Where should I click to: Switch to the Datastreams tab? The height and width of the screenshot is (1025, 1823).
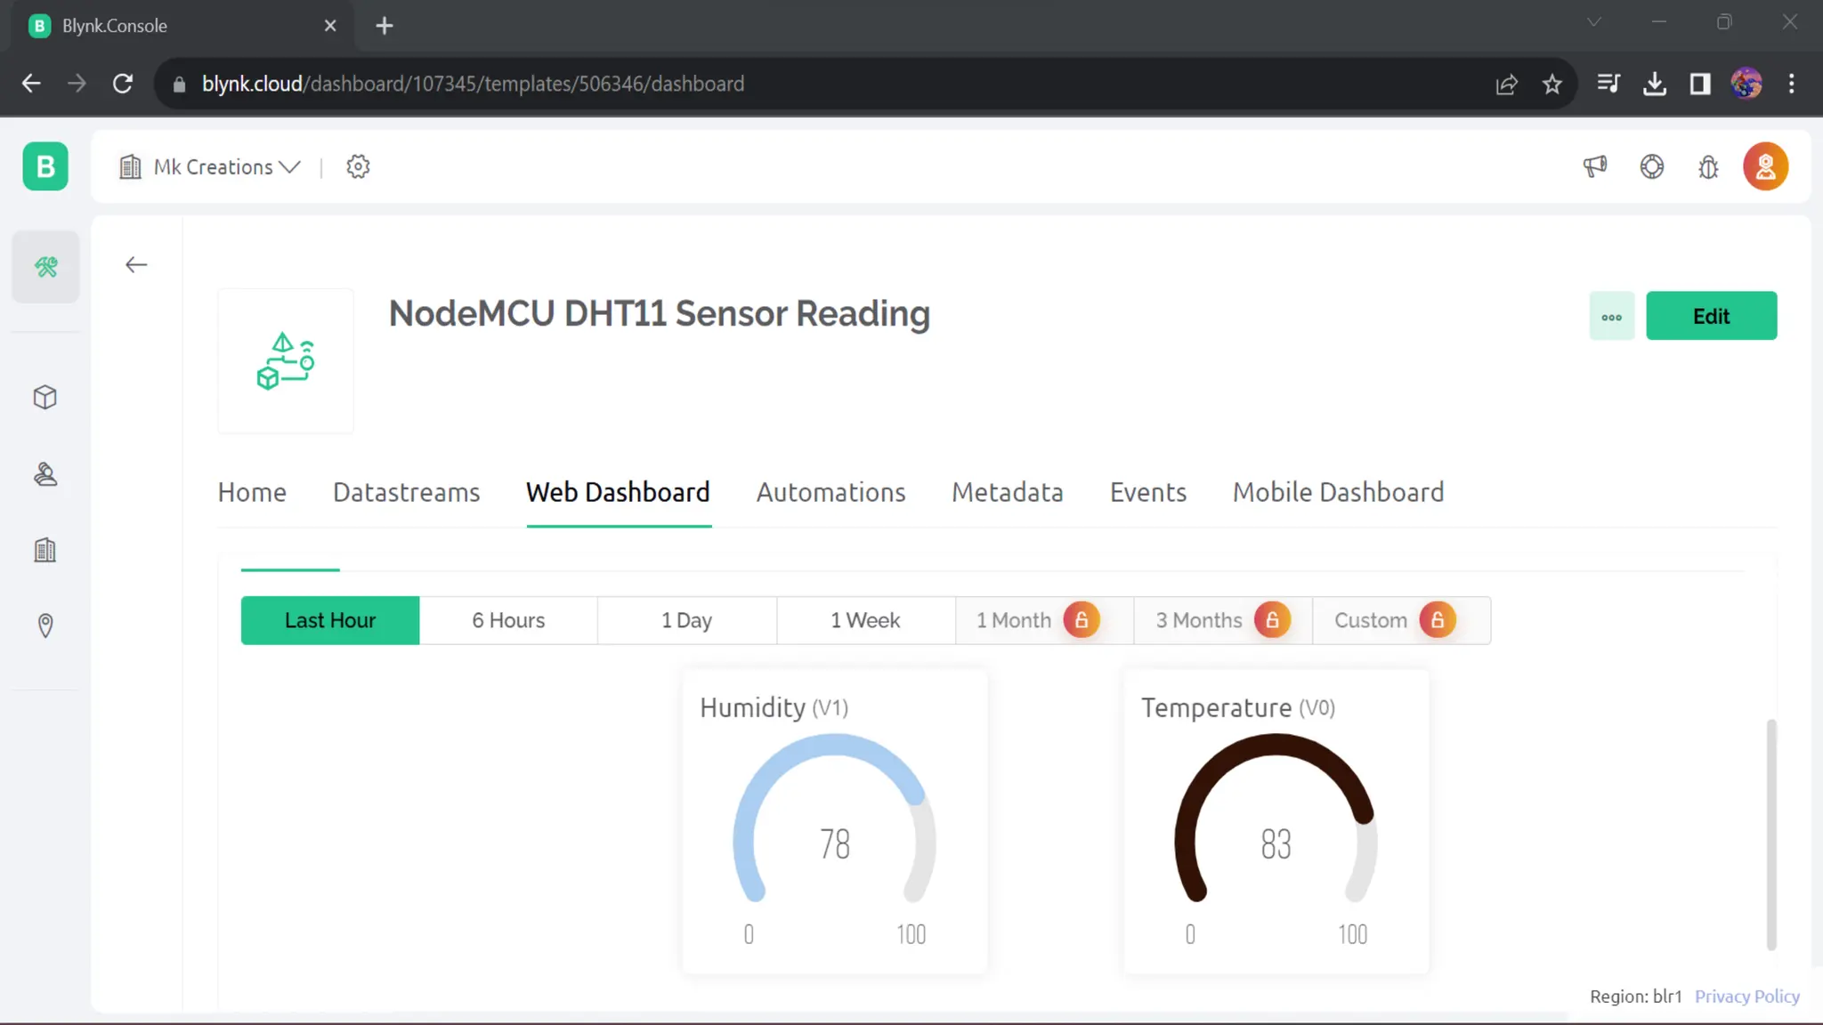tap(406, 492)
